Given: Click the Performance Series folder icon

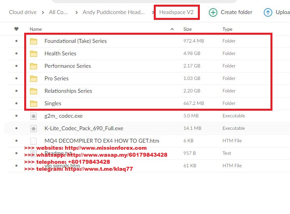Looking at the screenshot, I should (34, 66).
